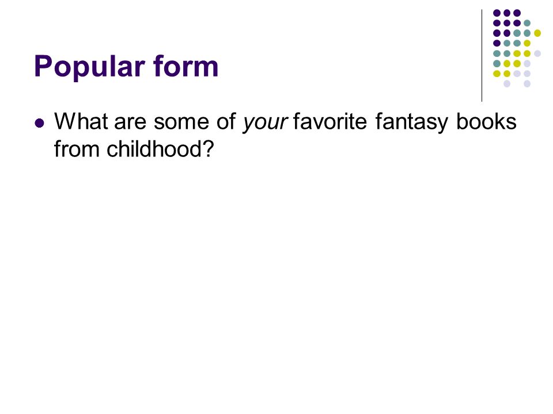Click the word "Popular" in the slide title
Screen dimensions: 553x414
90,67
